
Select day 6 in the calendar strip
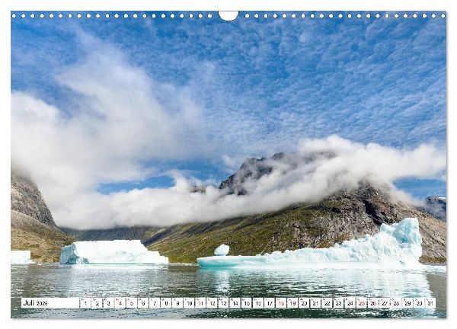pos(143,303)
